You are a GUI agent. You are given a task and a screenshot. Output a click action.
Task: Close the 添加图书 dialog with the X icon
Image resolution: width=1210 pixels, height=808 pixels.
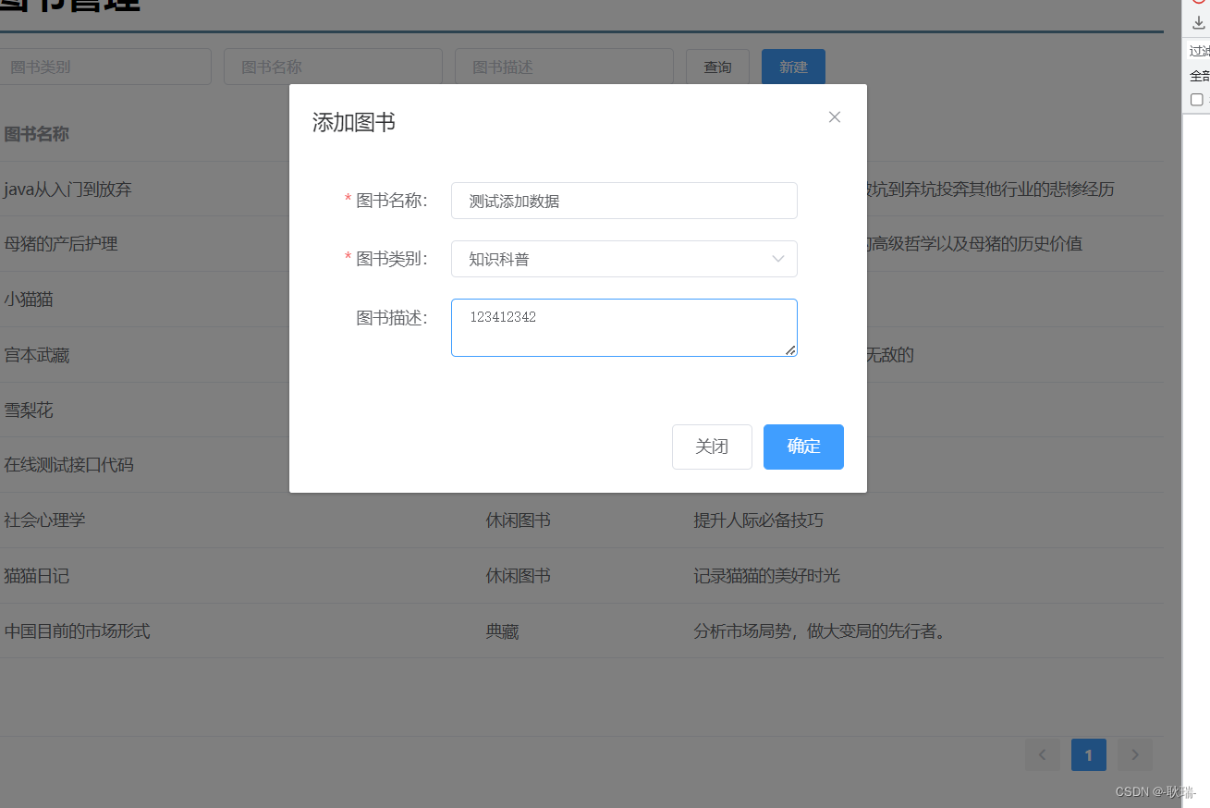click(834, 117)
